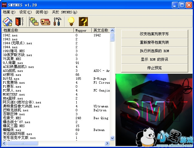The image size is (194, 148).
Task: Click the Ultraman English name cell
Action: 101,106
